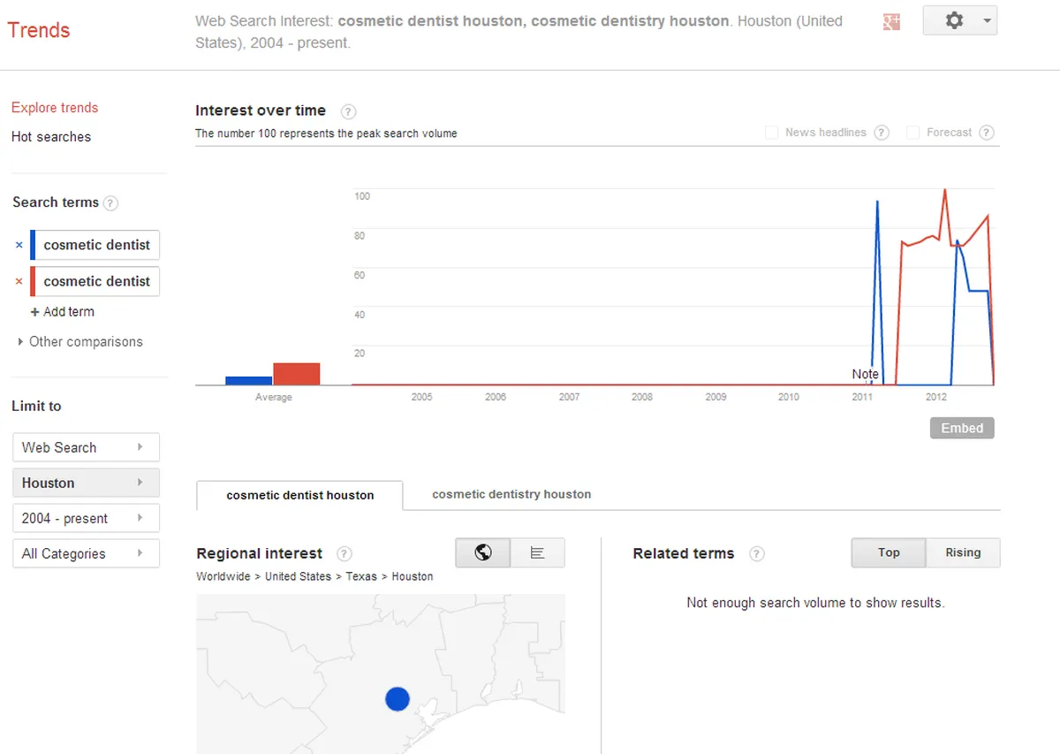Viewport: 1060px width, 754px height.
Task: Click the blue Houston dot on map
Action: click(398, 699)
